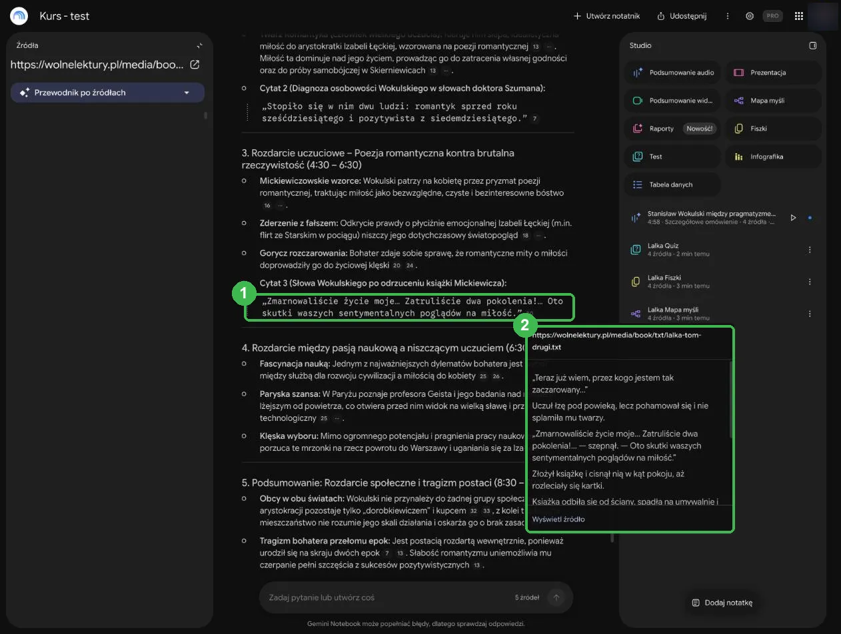Open the Google apps grid

pos(799,16)
